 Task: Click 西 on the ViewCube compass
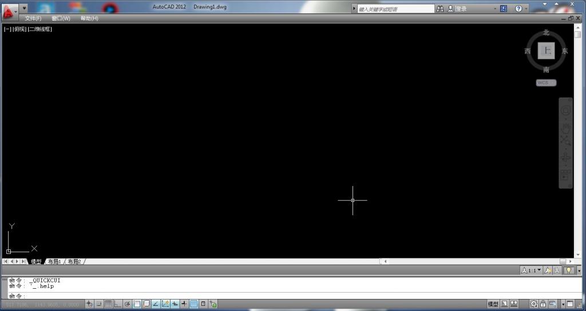coord(528,51)
